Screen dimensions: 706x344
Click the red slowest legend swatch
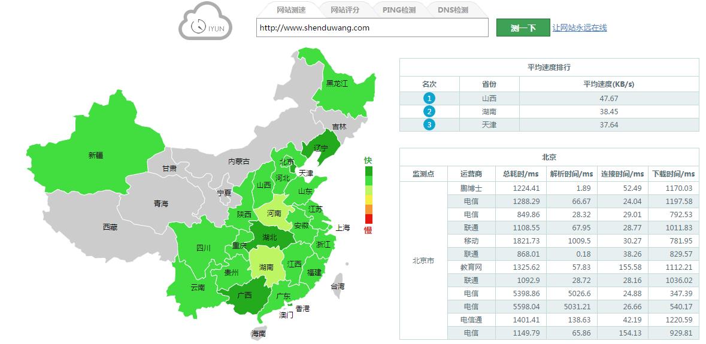click(x=368, y=218)
